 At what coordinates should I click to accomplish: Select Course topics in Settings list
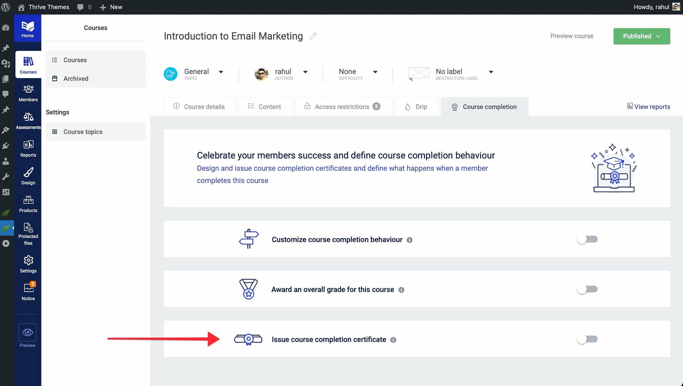click(x=83, y=132)
